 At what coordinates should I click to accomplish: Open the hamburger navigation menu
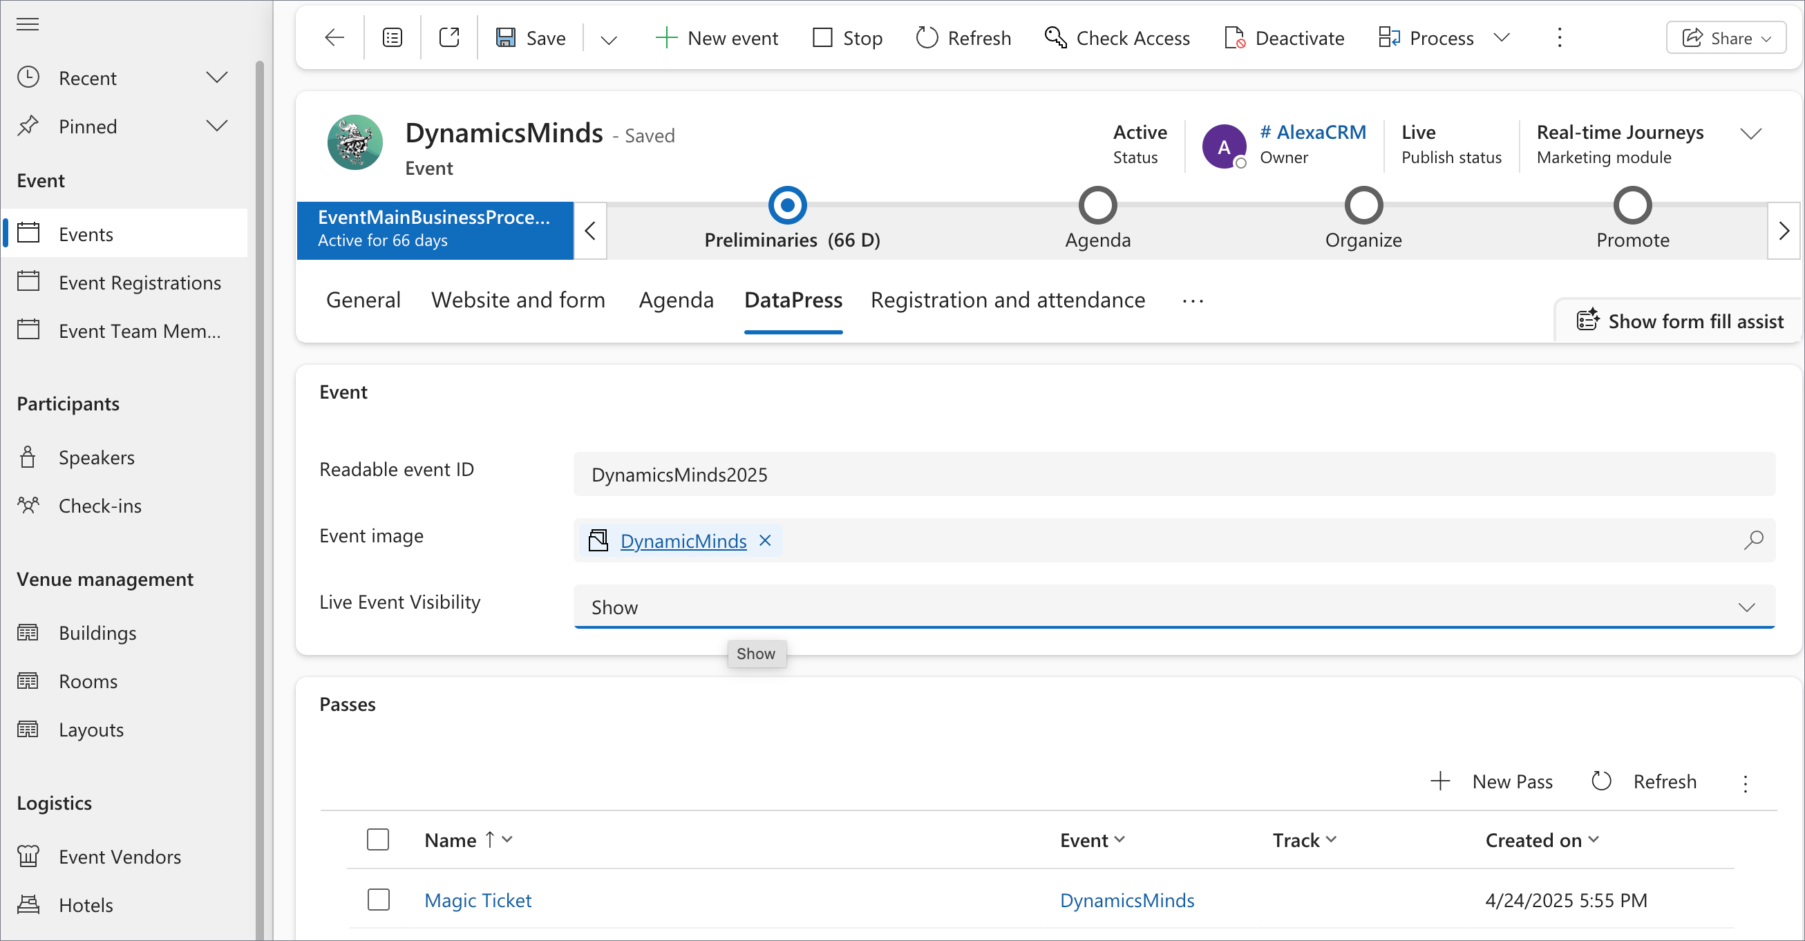click(28, 24)
